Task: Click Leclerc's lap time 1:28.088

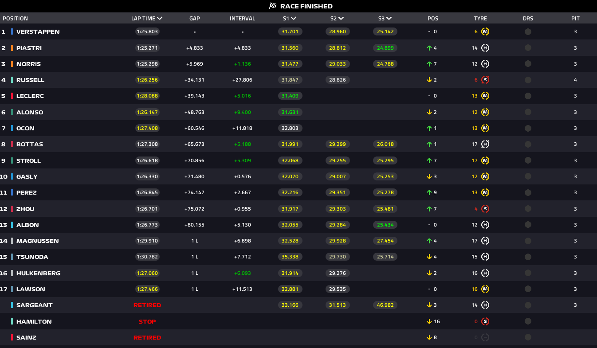Action: (147, 96)
